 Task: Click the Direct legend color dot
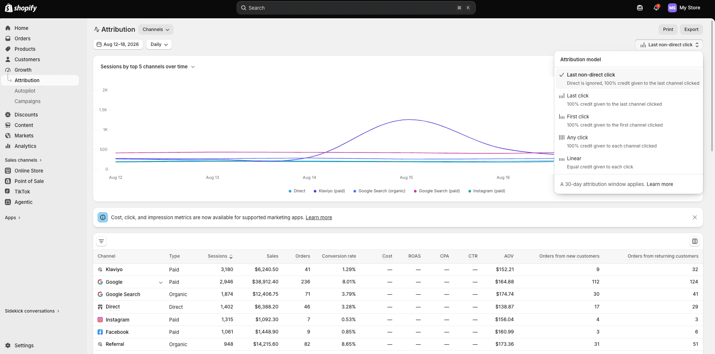pos(290,191)
